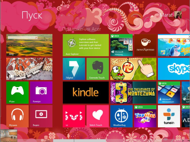Image resolution: width=190 pixels, height=142 pixels.
Task: Open the Камера tile
Action: (41, 92)
